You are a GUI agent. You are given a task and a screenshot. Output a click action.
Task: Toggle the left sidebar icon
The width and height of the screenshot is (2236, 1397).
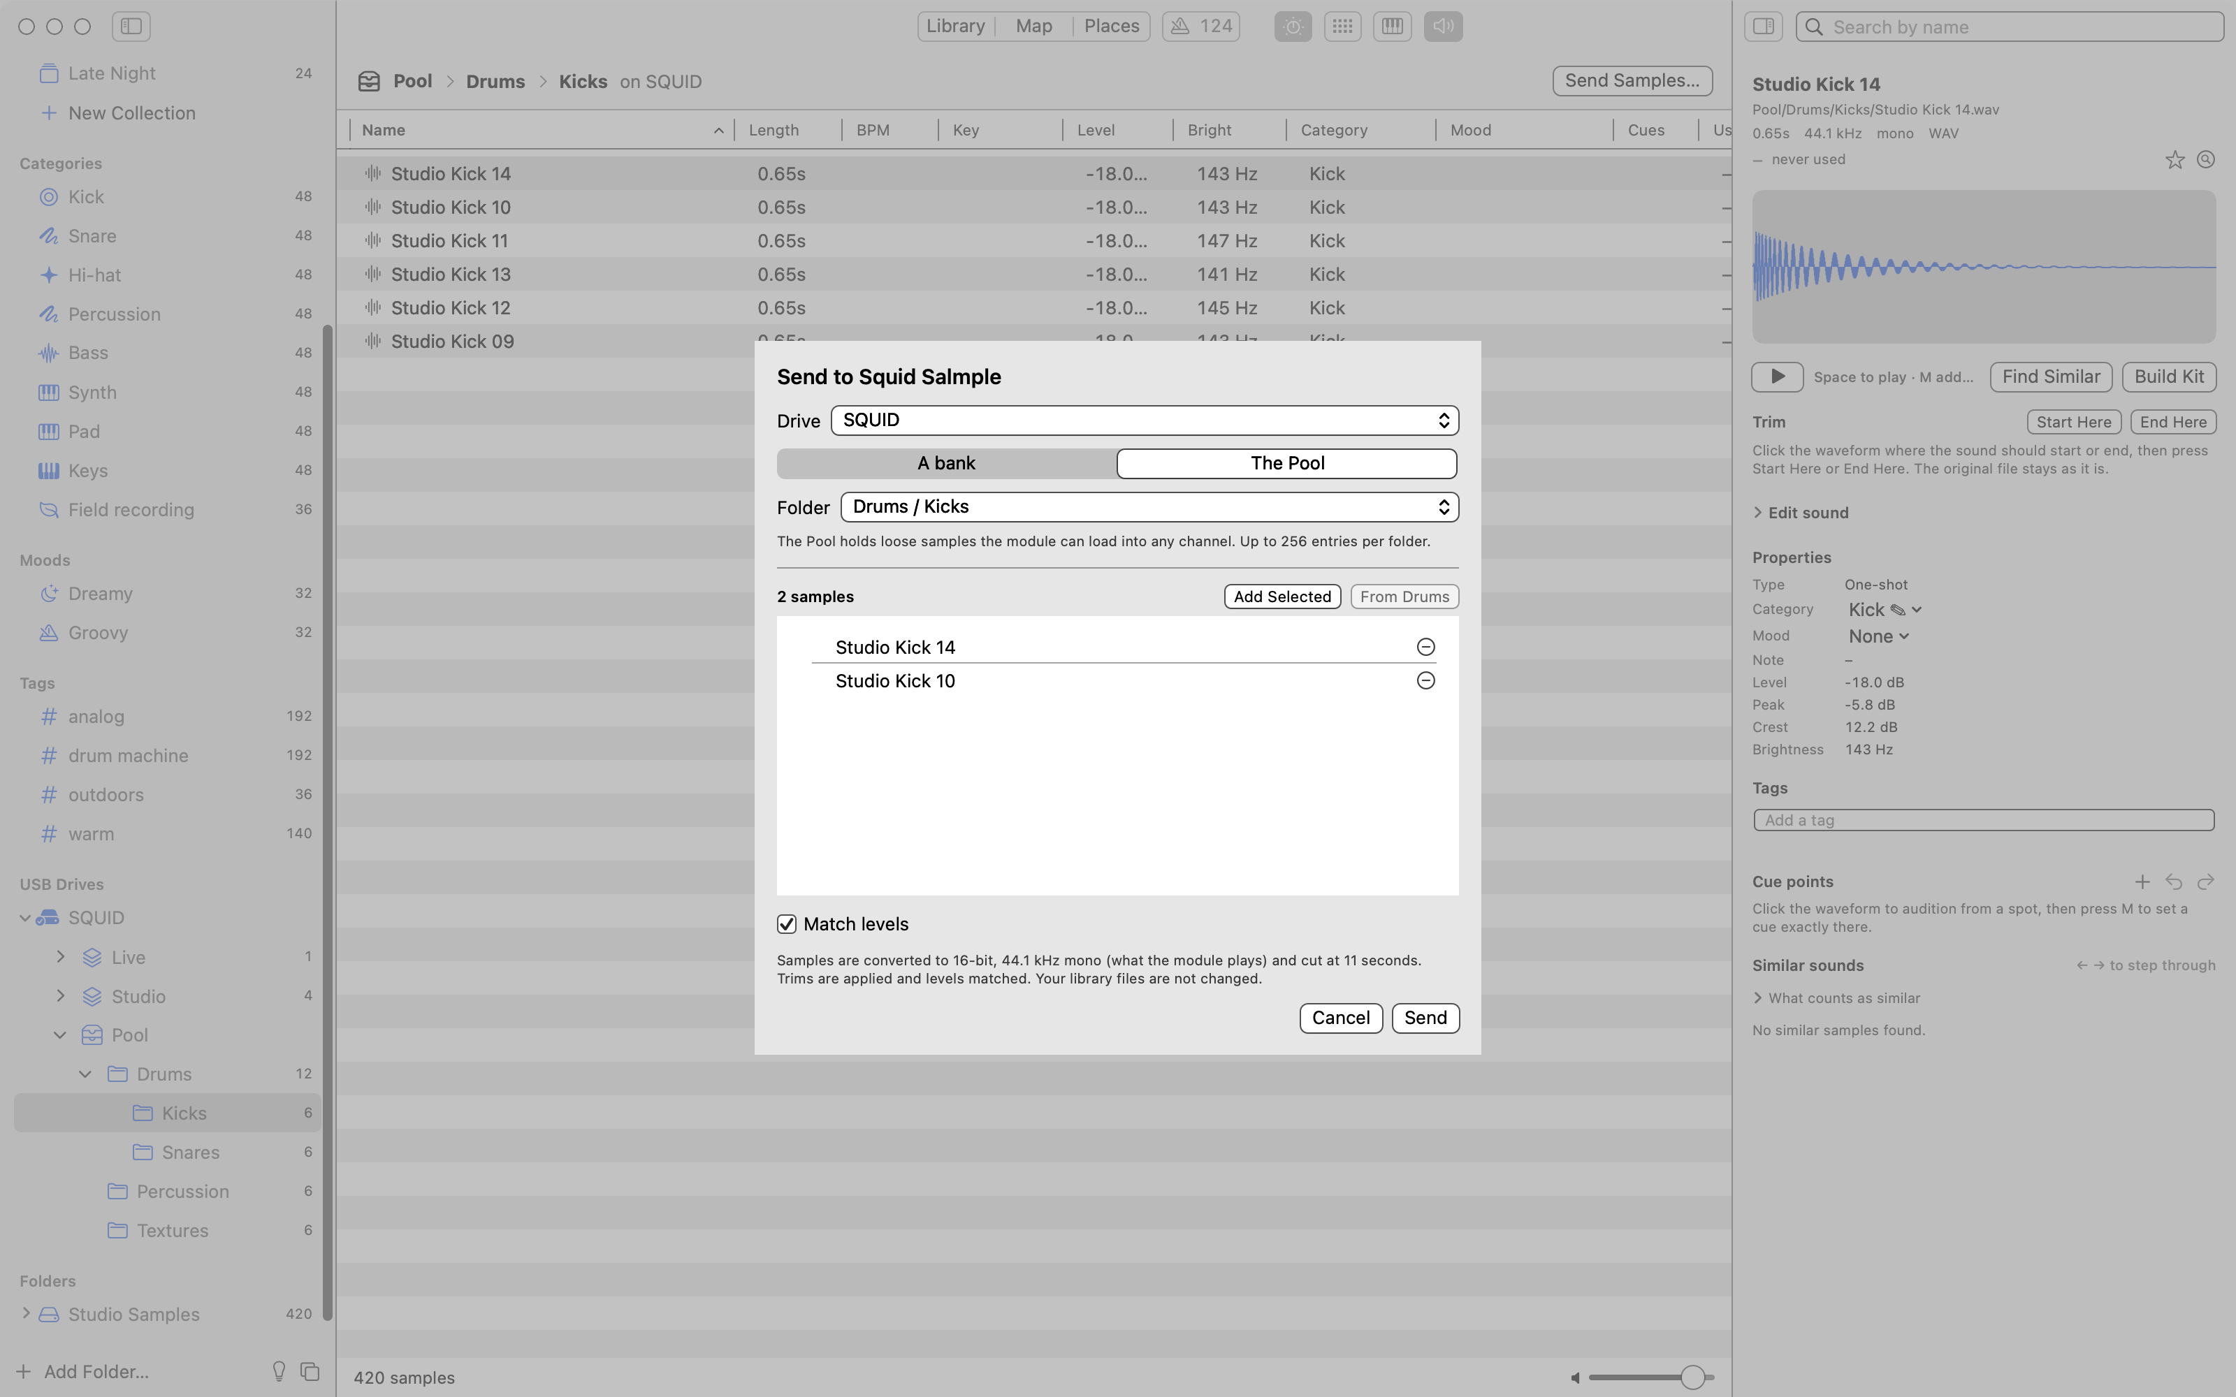coord(131,26)
